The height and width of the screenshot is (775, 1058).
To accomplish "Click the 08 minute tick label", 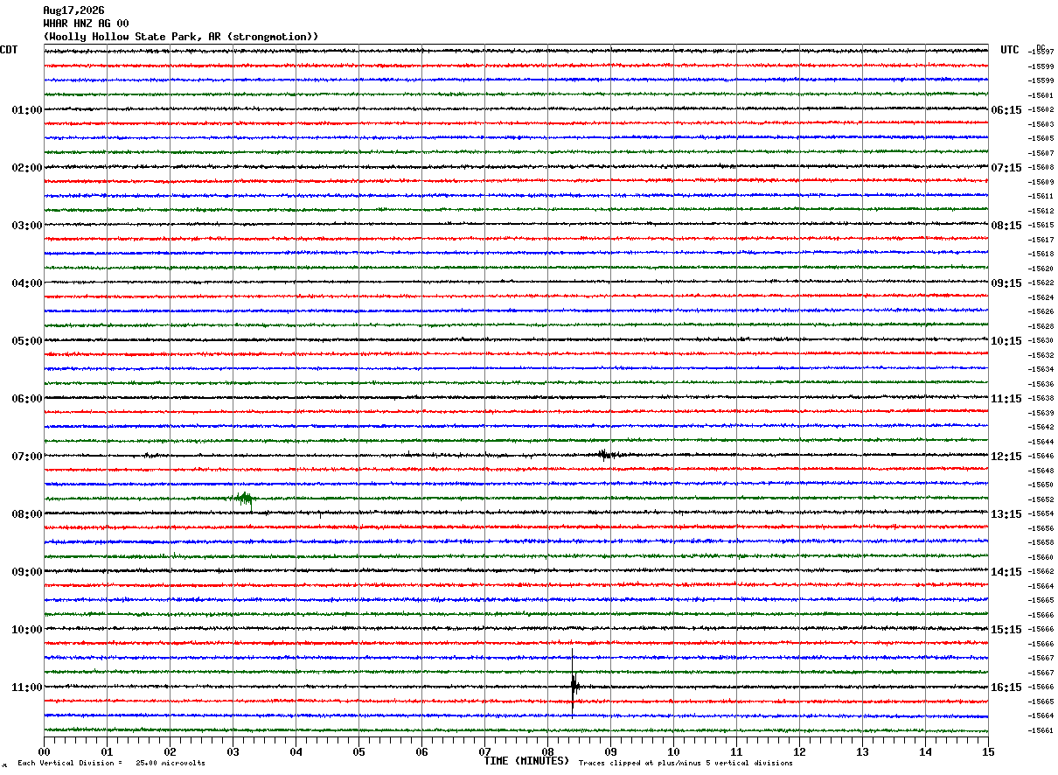I will coord(547,751).
